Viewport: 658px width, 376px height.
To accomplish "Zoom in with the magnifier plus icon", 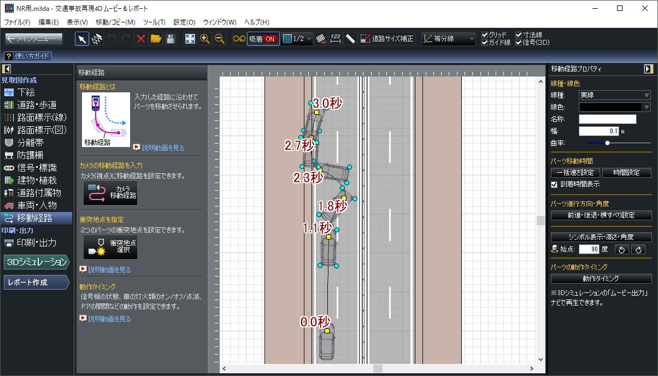I will coord(205,39).
